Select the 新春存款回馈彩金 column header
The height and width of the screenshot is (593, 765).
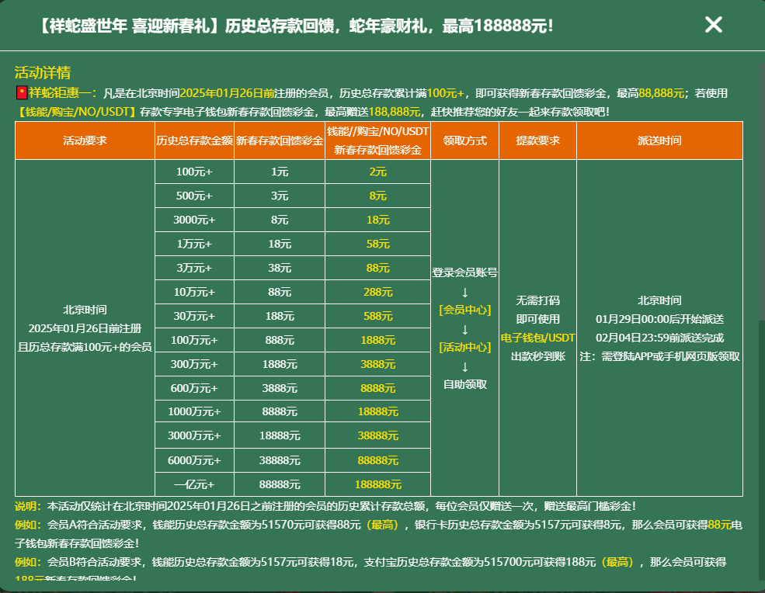(x=280, y=140)
